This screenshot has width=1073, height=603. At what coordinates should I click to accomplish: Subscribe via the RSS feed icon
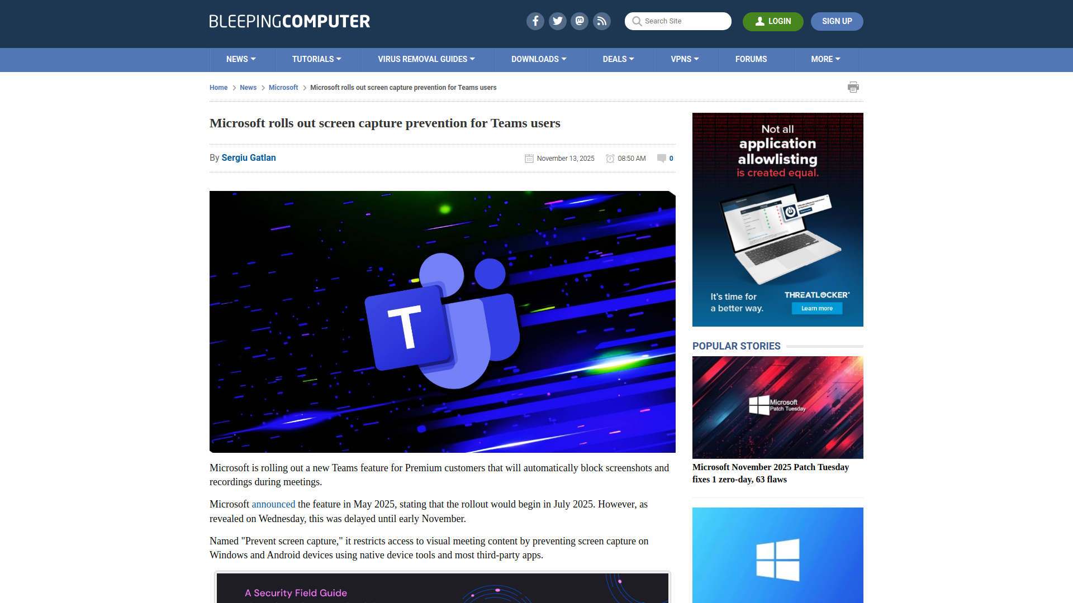tap(602, 21)
